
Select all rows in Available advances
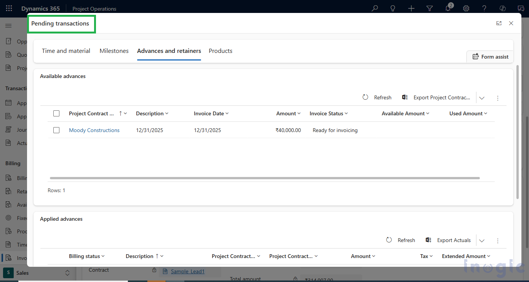56,113
